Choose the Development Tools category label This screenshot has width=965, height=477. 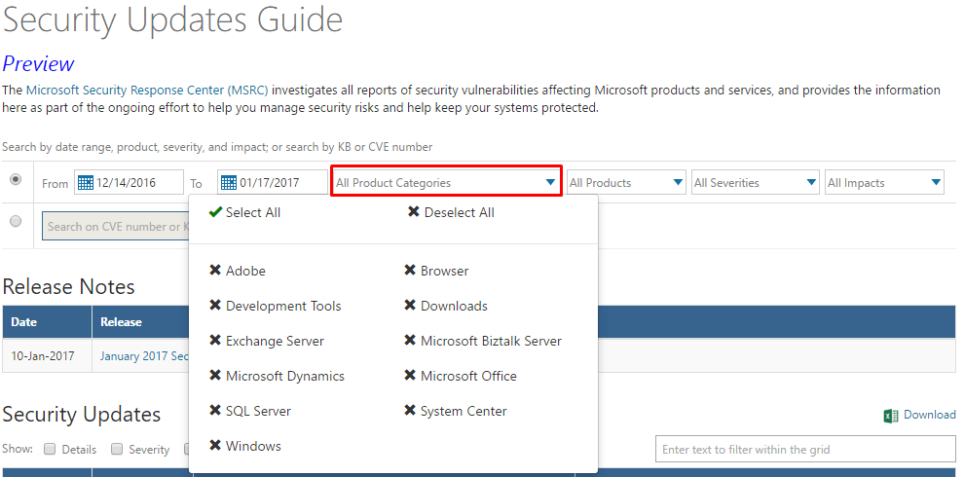[283, 306]
